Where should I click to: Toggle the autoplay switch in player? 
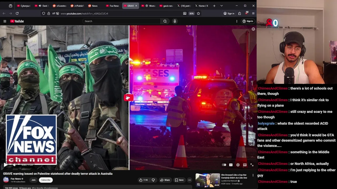coord(224,165)
